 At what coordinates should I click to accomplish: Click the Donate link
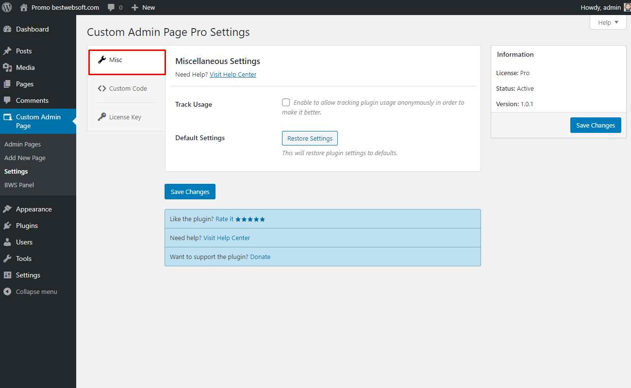(x=260, y=257)
